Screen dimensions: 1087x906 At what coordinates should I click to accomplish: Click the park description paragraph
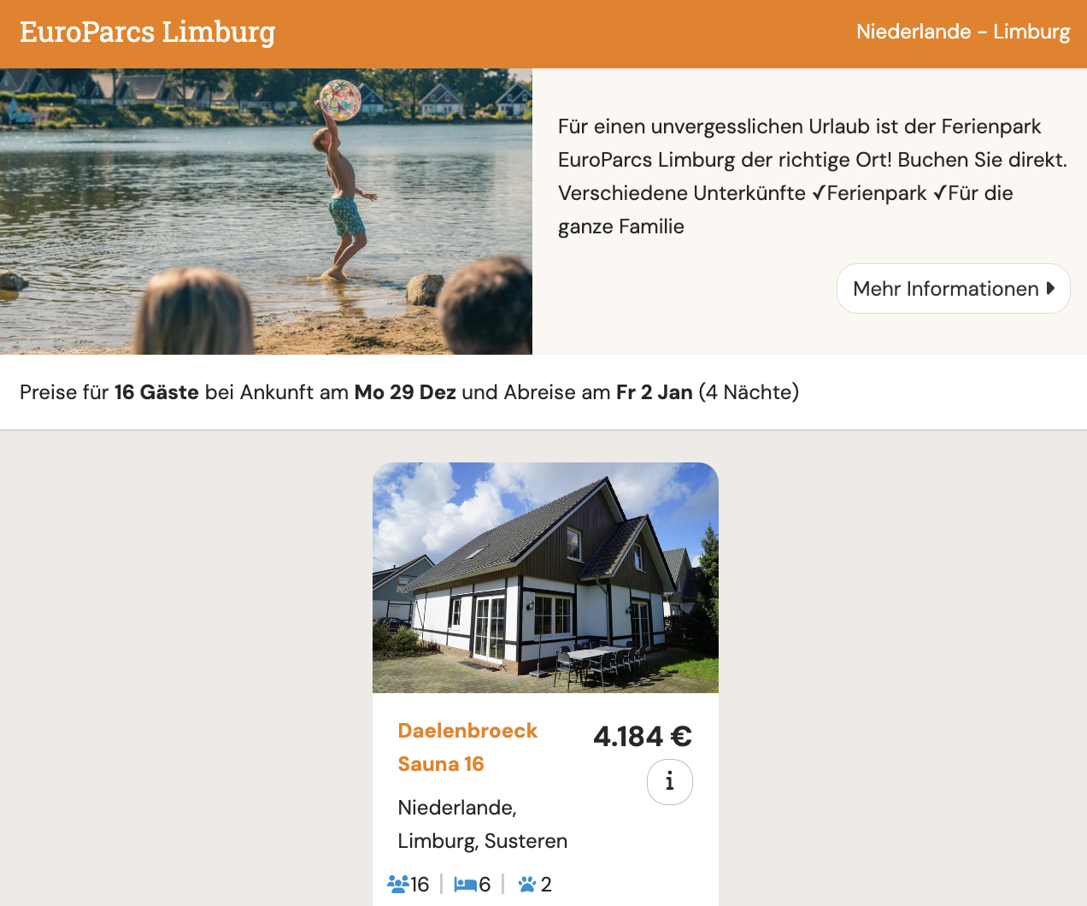point(813,176)
